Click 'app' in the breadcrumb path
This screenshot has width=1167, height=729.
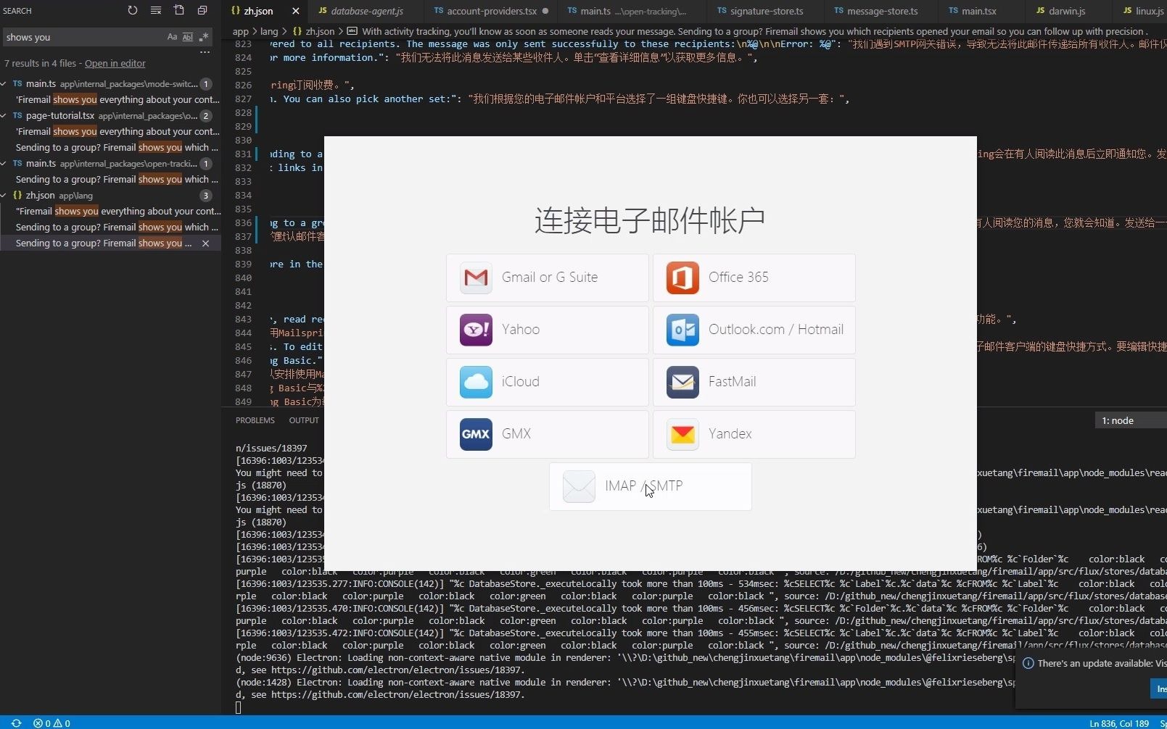coord(240,32)
